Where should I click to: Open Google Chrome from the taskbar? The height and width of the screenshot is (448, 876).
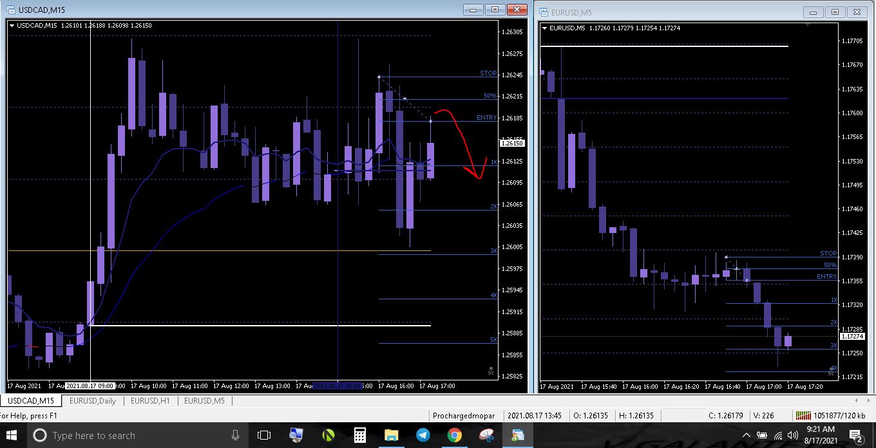pyautogui.click(x=454, y=436)
